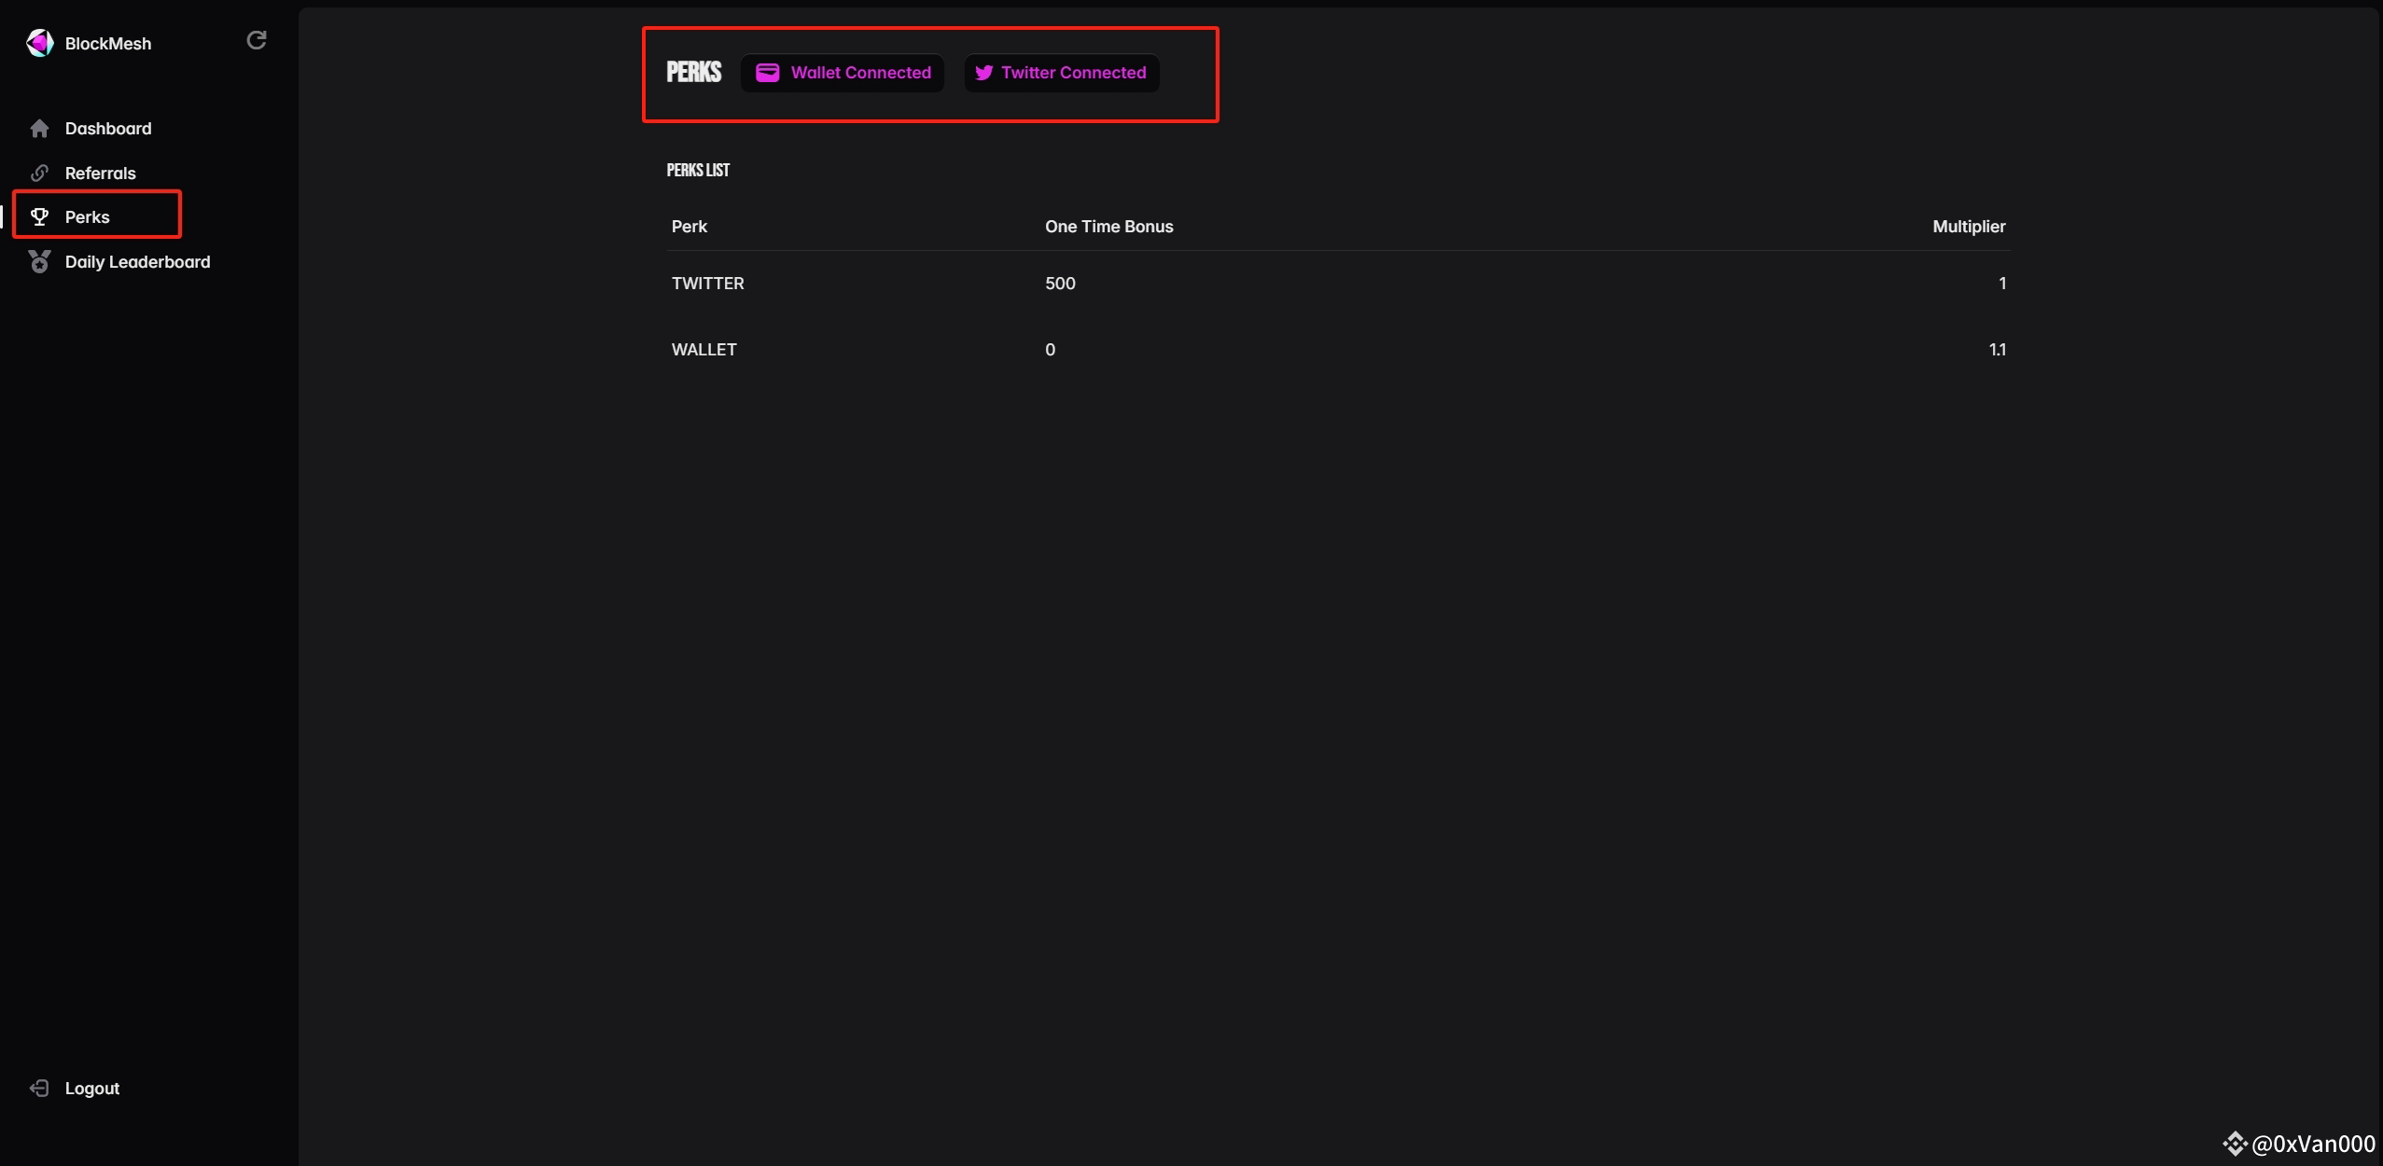The height and width of the screenshot is (1166, 2383).
Task: Select Perks in sidebar
Action: coord(88,217)
